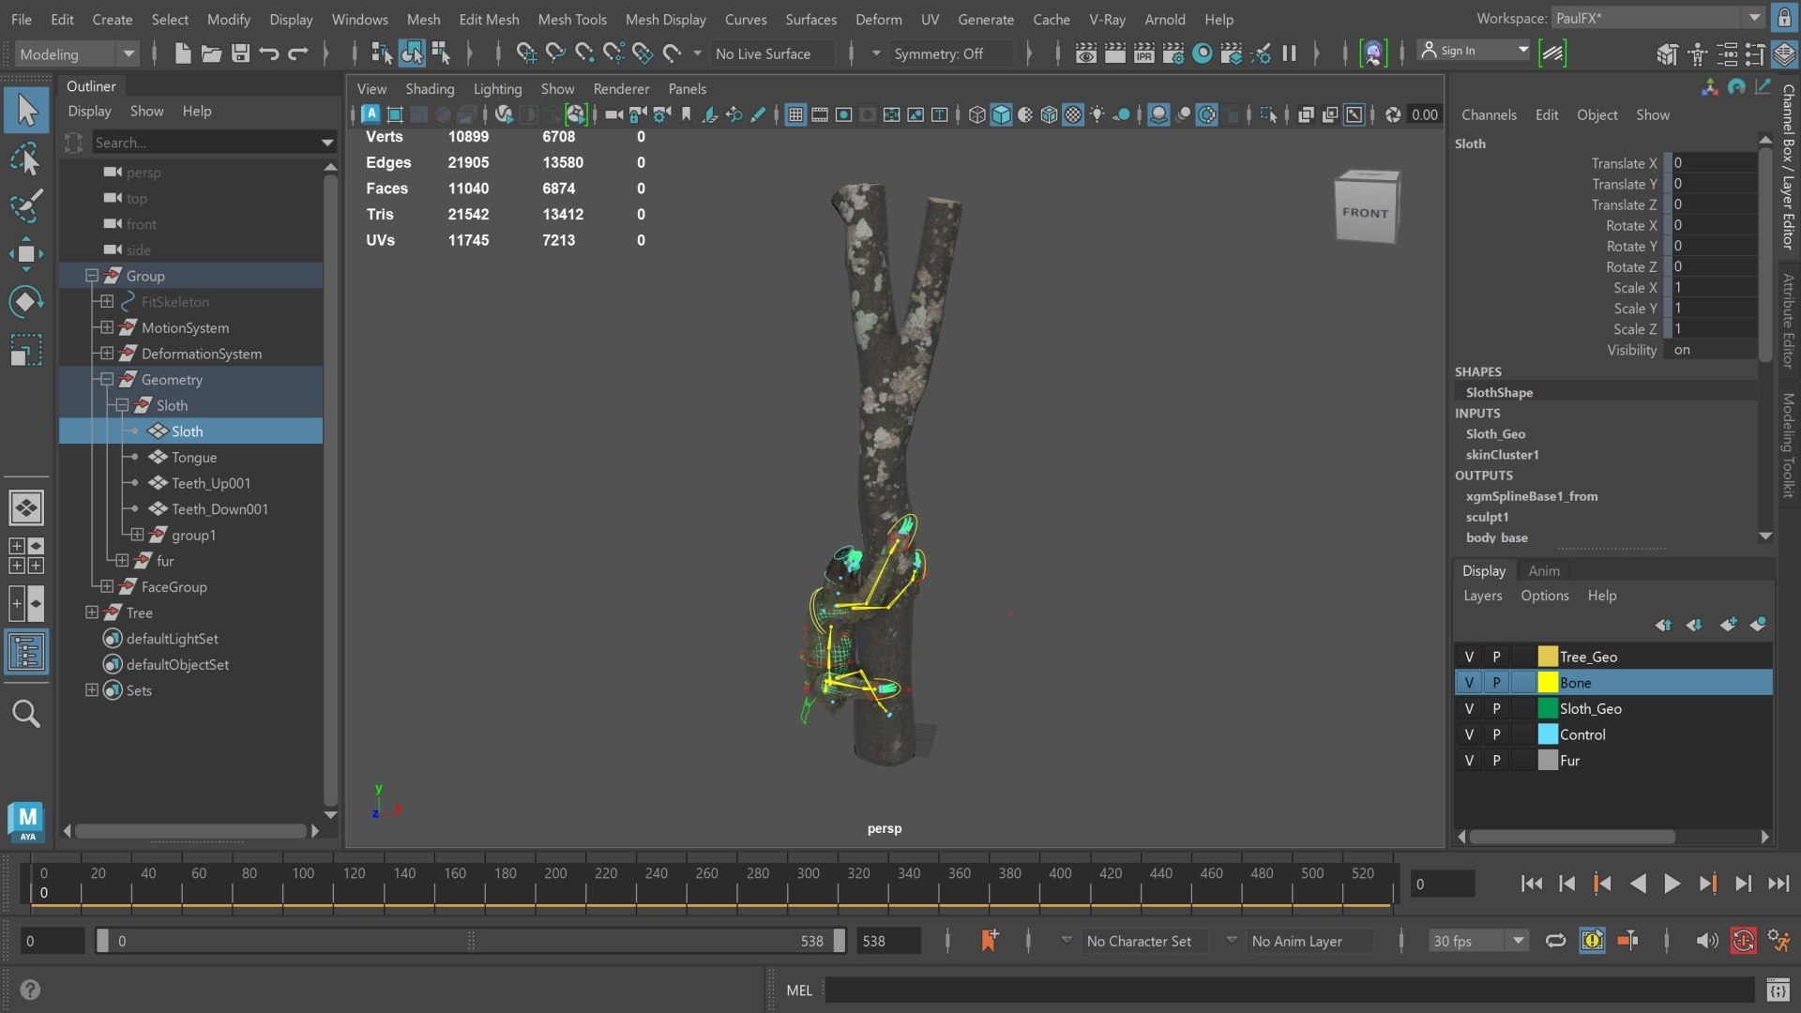Toggle playback P of Fur layer
This screenshot has width=1801, height=1013.
1496,761
